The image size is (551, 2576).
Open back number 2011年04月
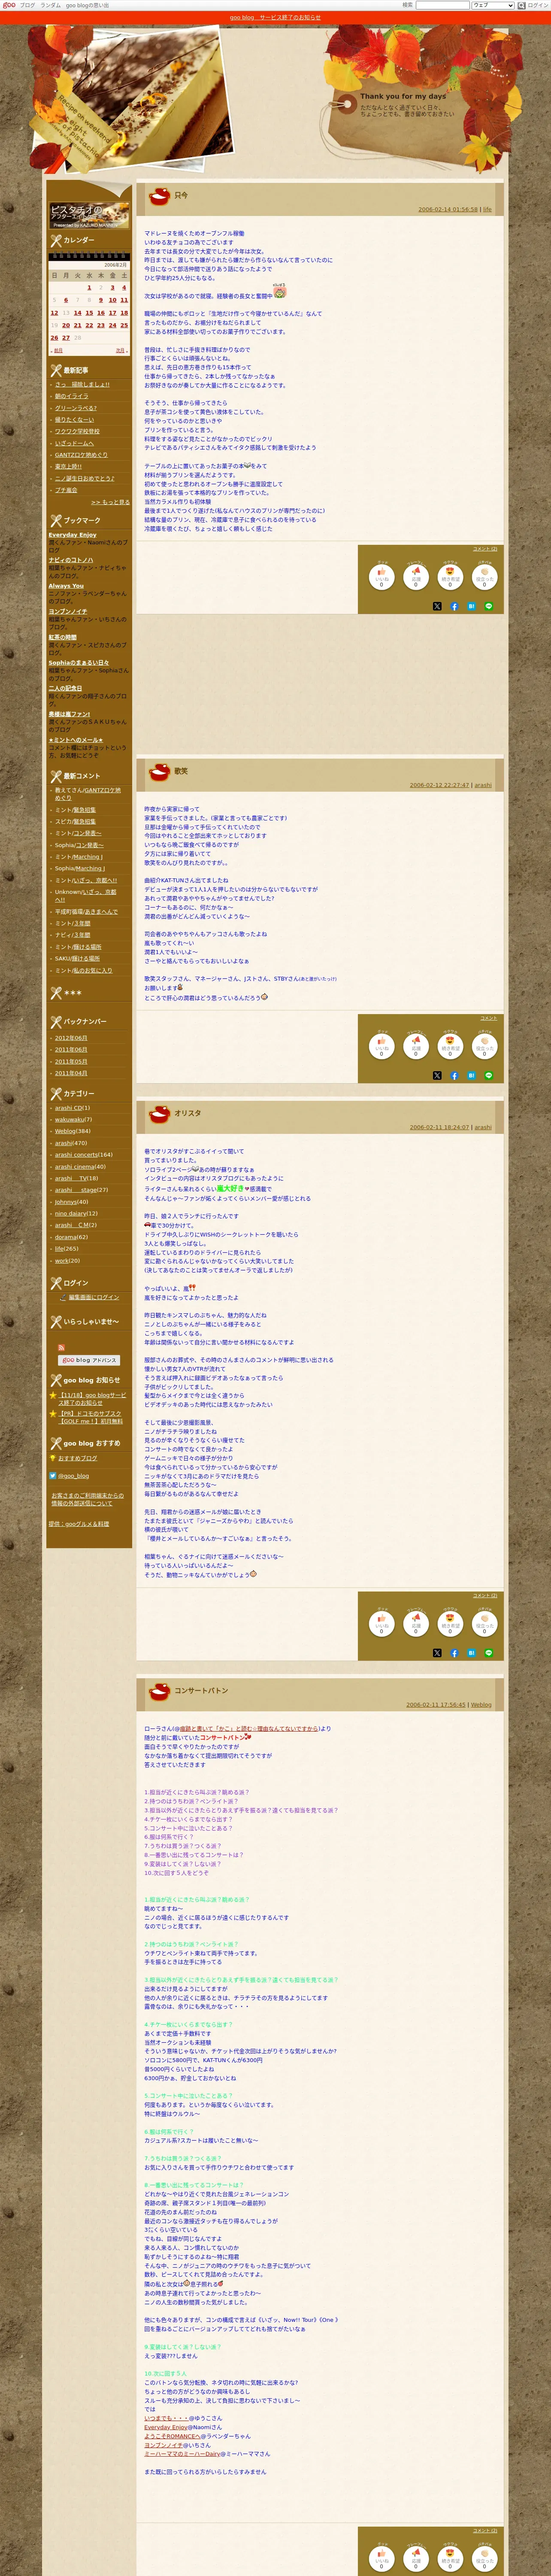coord(71,1073)
